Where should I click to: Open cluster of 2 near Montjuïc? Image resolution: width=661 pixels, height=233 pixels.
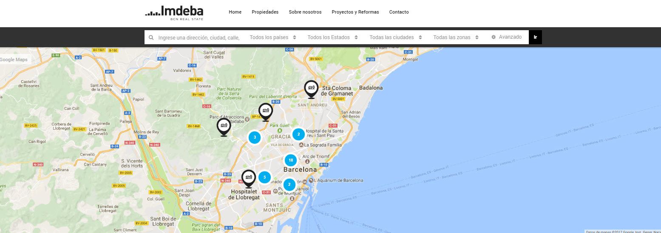click(x=289, y=185)
